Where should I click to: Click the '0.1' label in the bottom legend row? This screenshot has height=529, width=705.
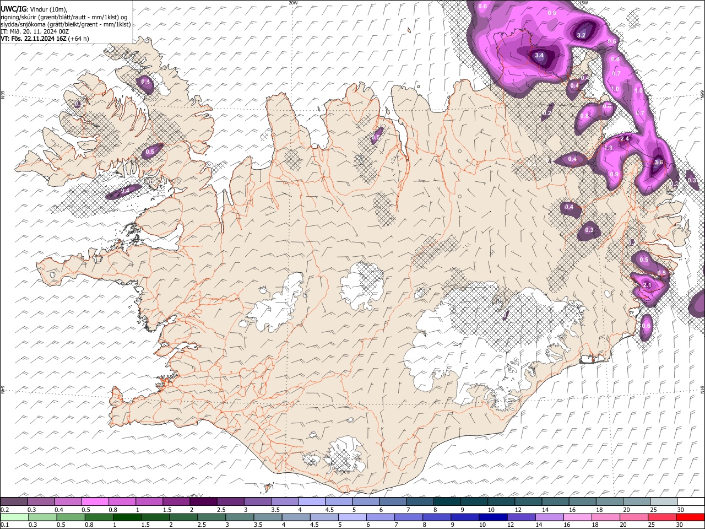(x=5, y=525)
